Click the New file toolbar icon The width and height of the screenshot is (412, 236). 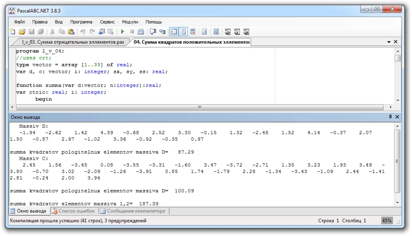point(13,32)
